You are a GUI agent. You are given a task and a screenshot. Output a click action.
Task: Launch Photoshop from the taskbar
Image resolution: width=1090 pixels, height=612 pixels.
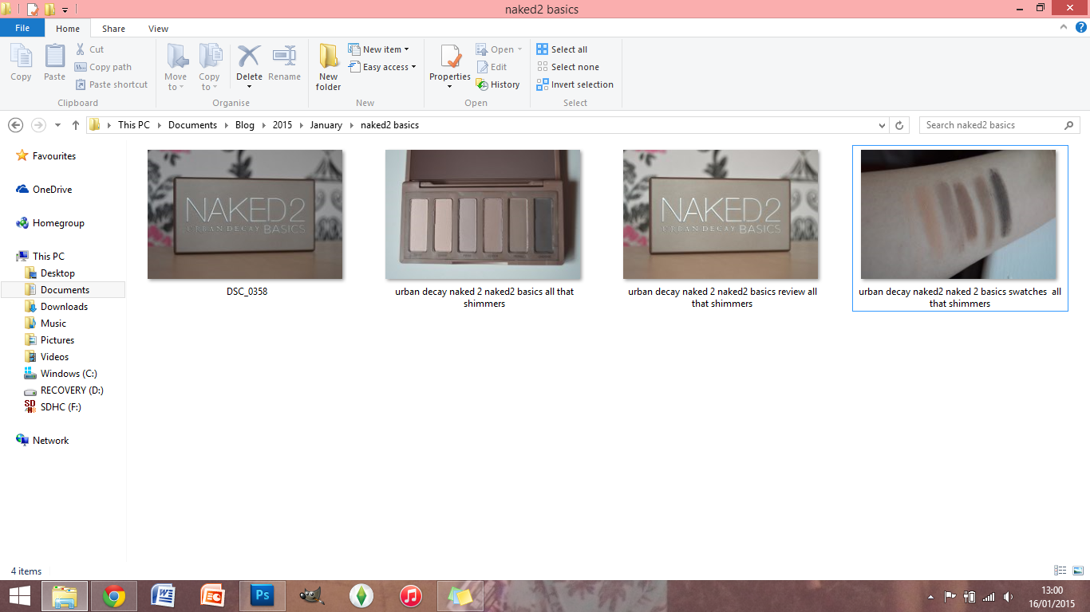click(x=263, y=595)
